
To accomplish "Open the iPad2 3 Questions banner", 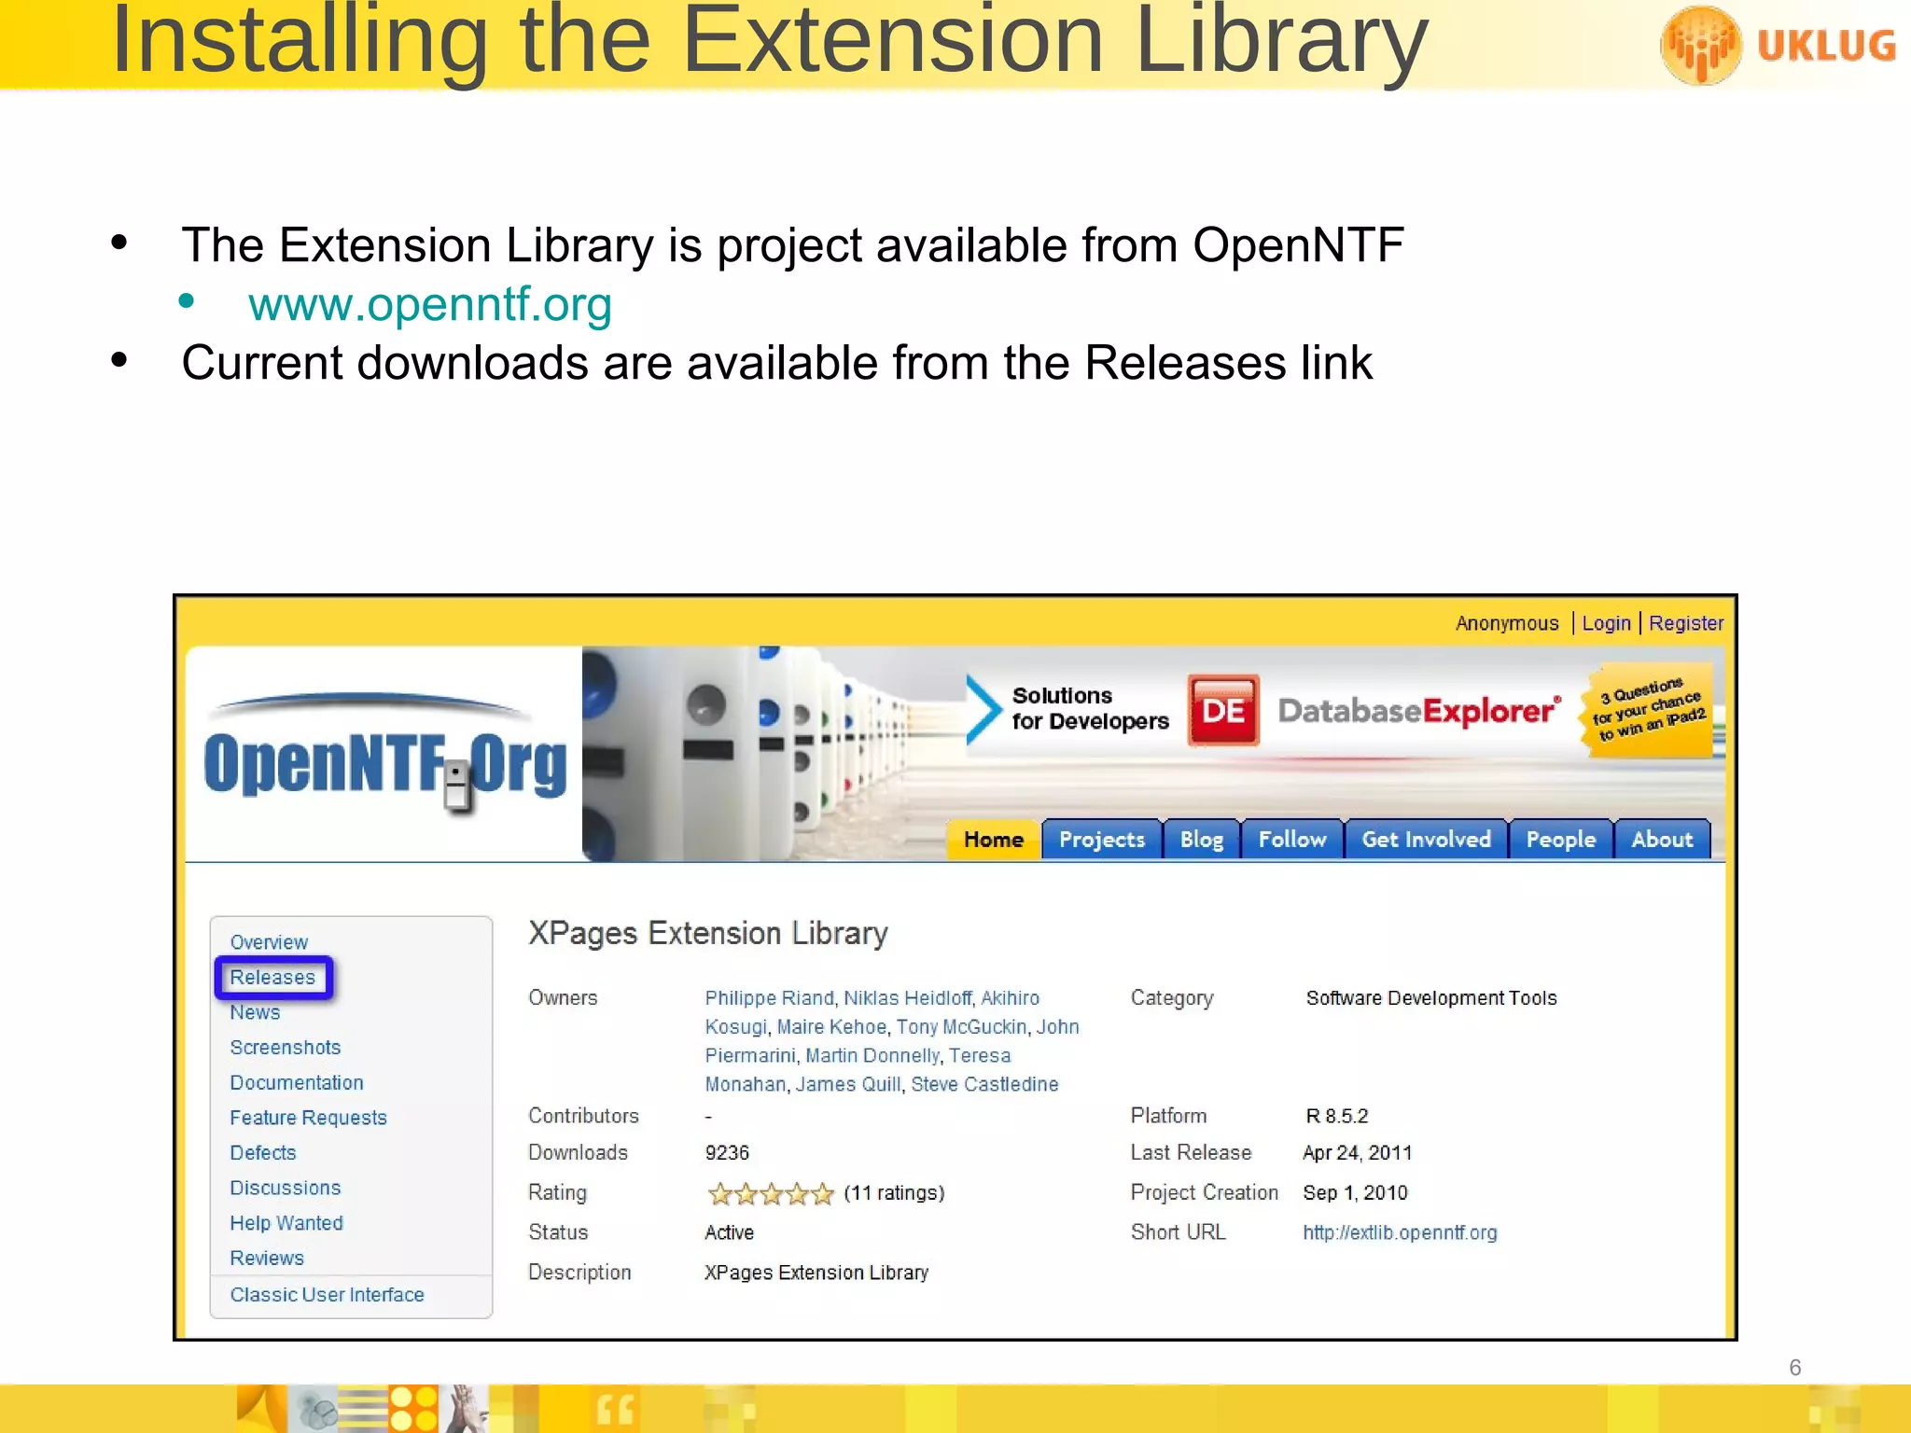I will 1649,711.
